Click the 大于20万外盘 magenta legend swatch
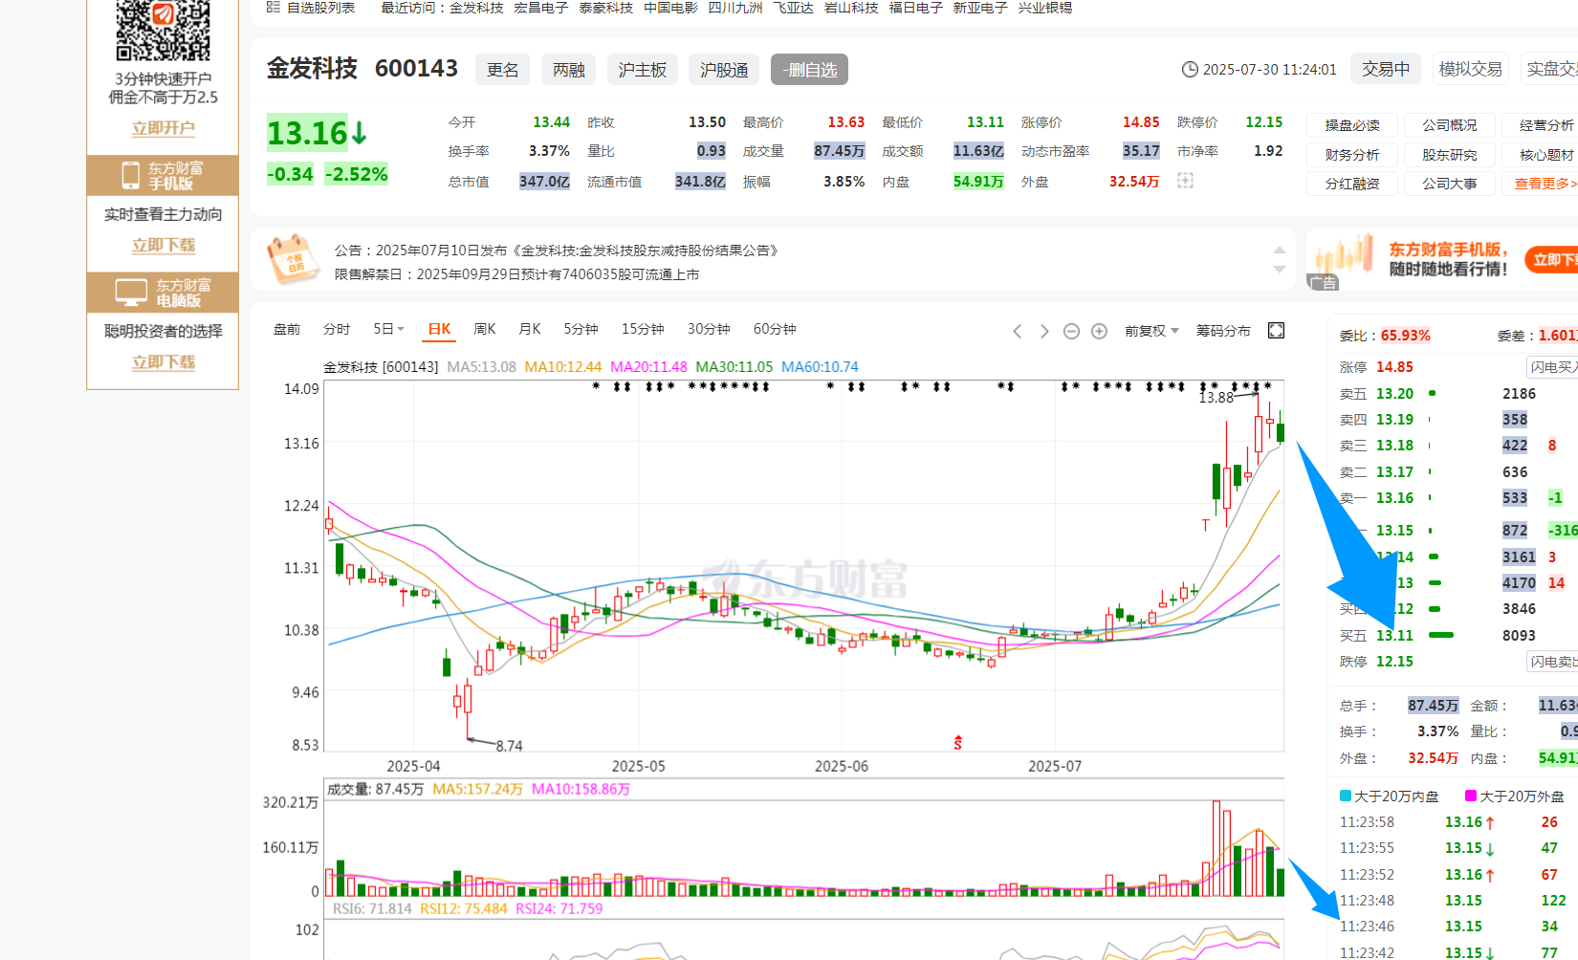1578x960 pixels. click(x=1471, y=796)
